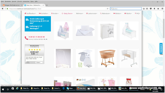Open the Gratis Lieferung blue banner

[x=38, y=24]
